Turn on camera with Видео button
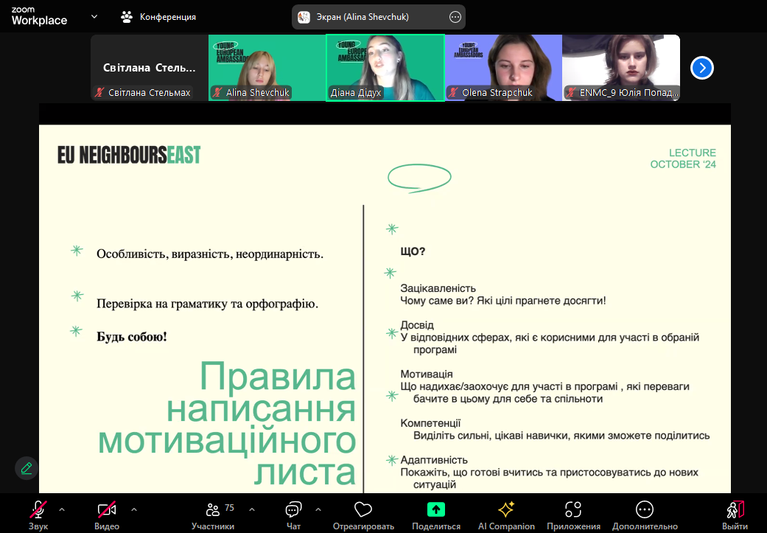 click(107, 509)
